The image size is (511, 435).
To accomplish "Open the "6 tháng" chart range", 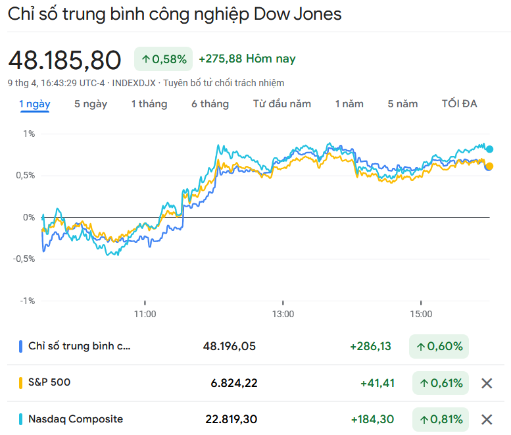I will pos(210,104).
